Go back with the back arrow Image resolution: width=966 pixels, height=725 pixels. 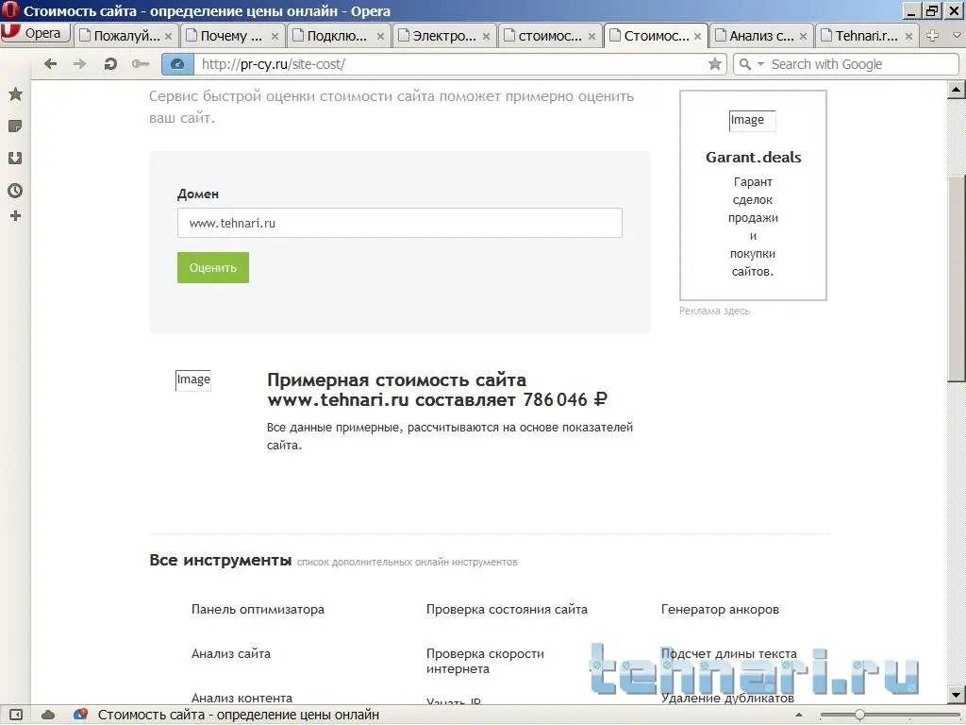point(51,64)
